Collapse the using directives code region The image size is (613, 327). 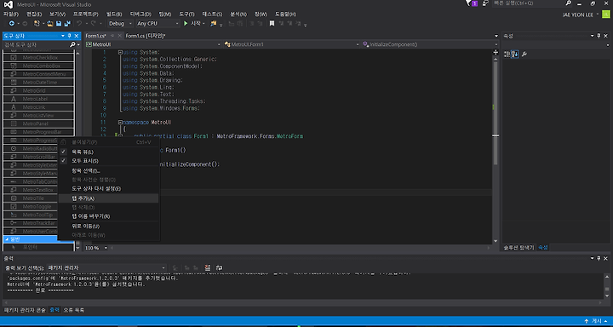tap(120, 52)
